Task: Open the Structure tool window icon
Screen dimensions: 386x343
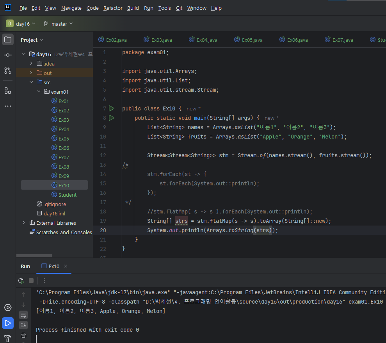Action: (x=8, y=91)
